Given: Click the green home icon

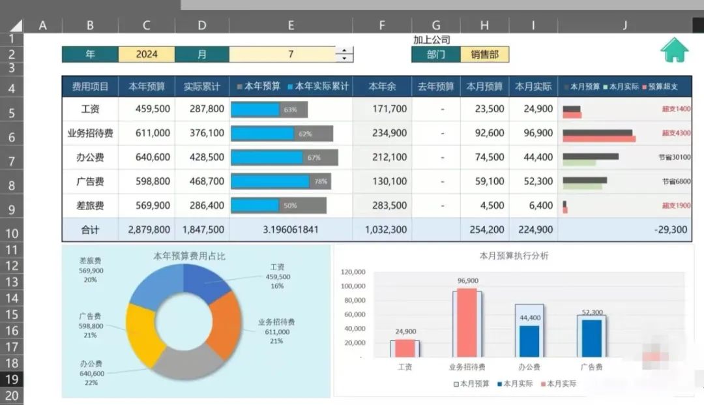Looking at the screenshot, I should [x=674, y=50].
